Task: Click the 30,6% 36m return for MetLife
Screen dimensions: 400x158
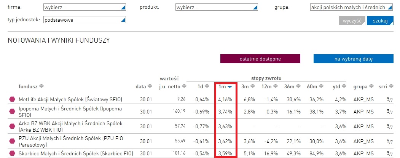Action: pyautogui.click(x=294, y=99)
